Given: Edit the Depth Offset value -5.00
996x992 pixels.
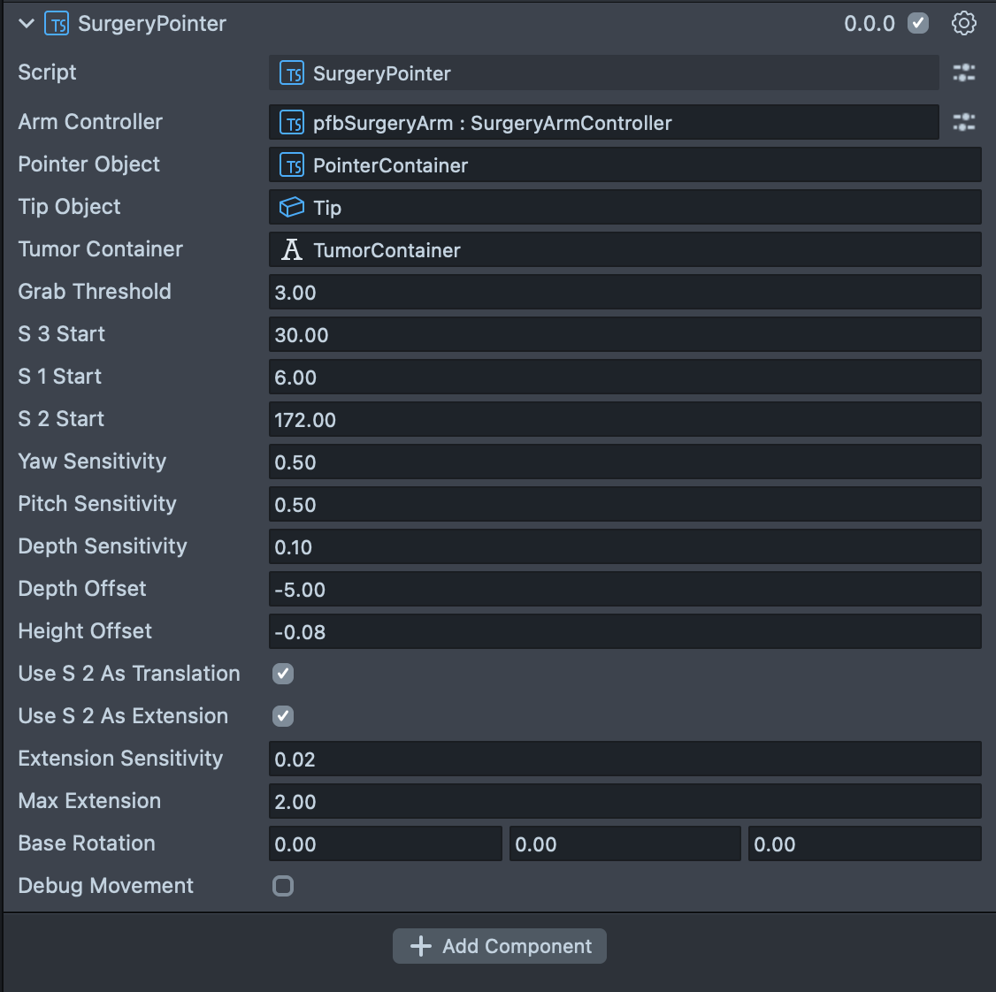Looking at the screenshot, I should [625, 590].
